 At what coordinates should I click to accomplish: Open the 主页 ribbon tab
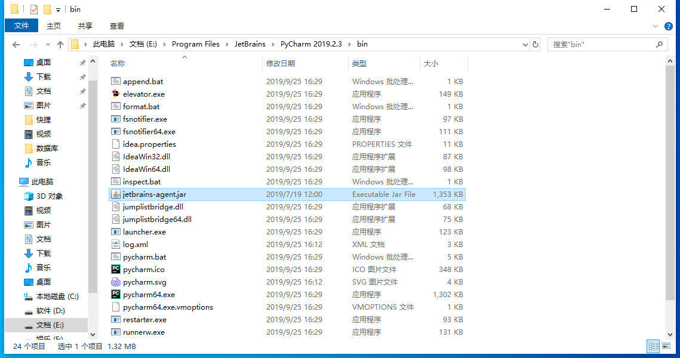53,26
